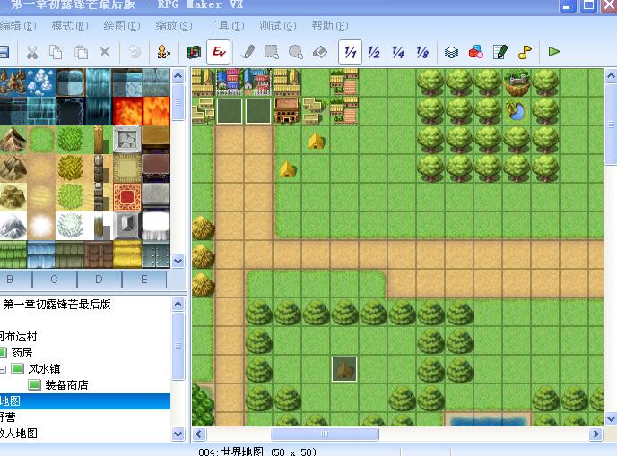The image size is (617, 456).
Task: Click tile palette scroll up arrow
Action: tap(178, 75)
